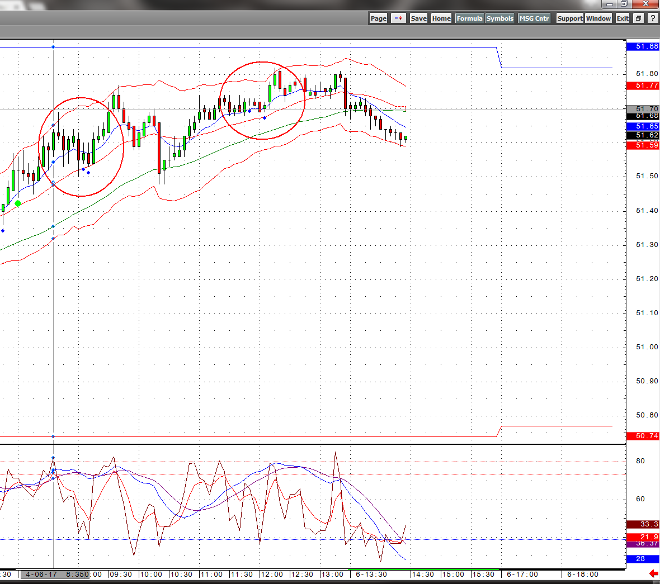Click the black 51.62 last price label
Image resolution: width=660 pixels, height=584 pixels.
coord(643,135)
